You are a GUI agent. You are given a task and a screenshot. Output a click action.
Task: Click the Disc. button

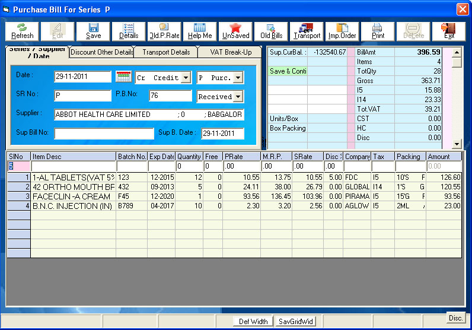point(455,318)
